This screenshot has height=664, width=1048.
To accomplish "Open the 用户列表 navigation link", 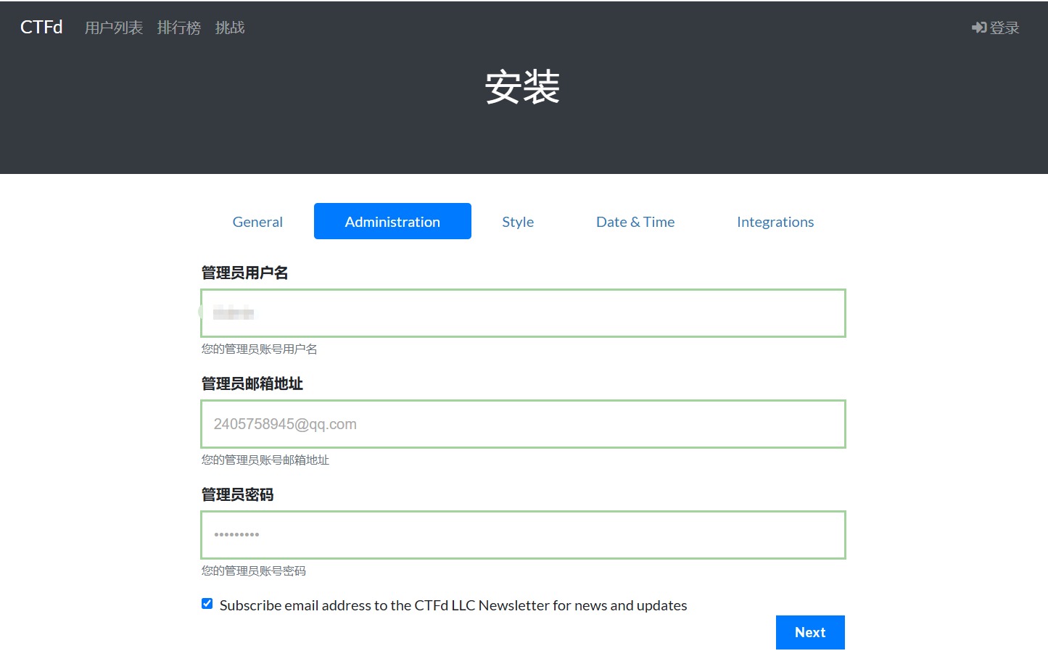I will click(114, 28).
